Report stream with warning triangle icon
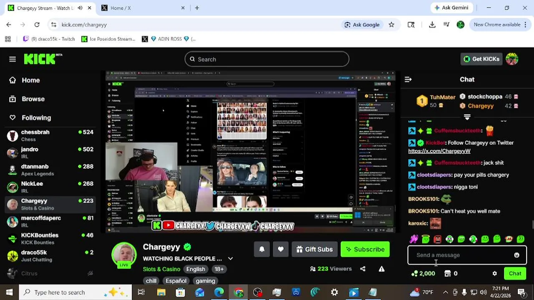534x300 pixels. pyautogui.click(x=381, y=269)
